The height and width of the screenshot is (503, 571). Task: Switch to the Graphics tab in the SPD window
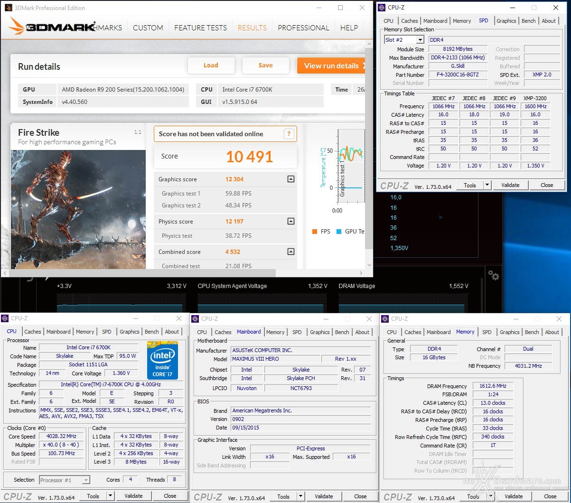(506, 21)
